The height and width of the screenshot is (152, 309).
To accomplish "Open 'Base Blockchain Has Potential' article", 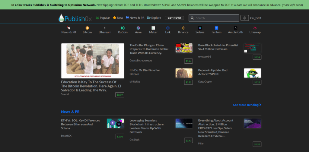I will [218, 47].
